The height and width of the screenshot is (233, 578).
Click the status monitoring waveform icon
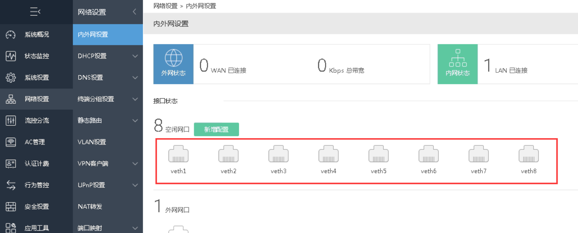(x=11, y=56)
